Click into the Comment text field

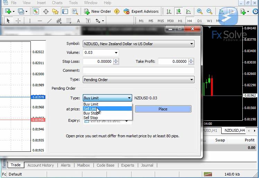139,70
